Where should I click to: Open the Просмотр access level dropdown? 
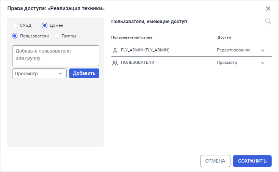[x=39, y=73]
